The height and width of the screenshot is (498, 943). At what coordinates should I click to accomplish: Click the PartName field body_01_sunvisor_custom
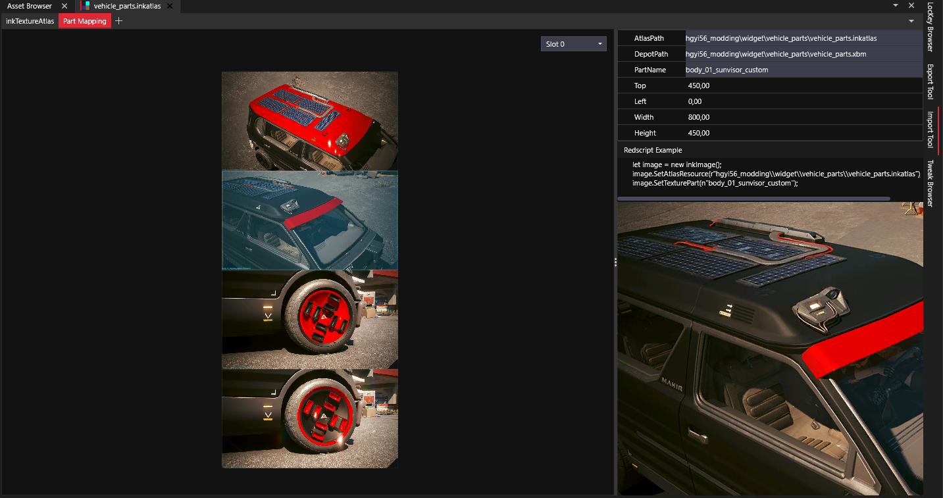(803, 70)
